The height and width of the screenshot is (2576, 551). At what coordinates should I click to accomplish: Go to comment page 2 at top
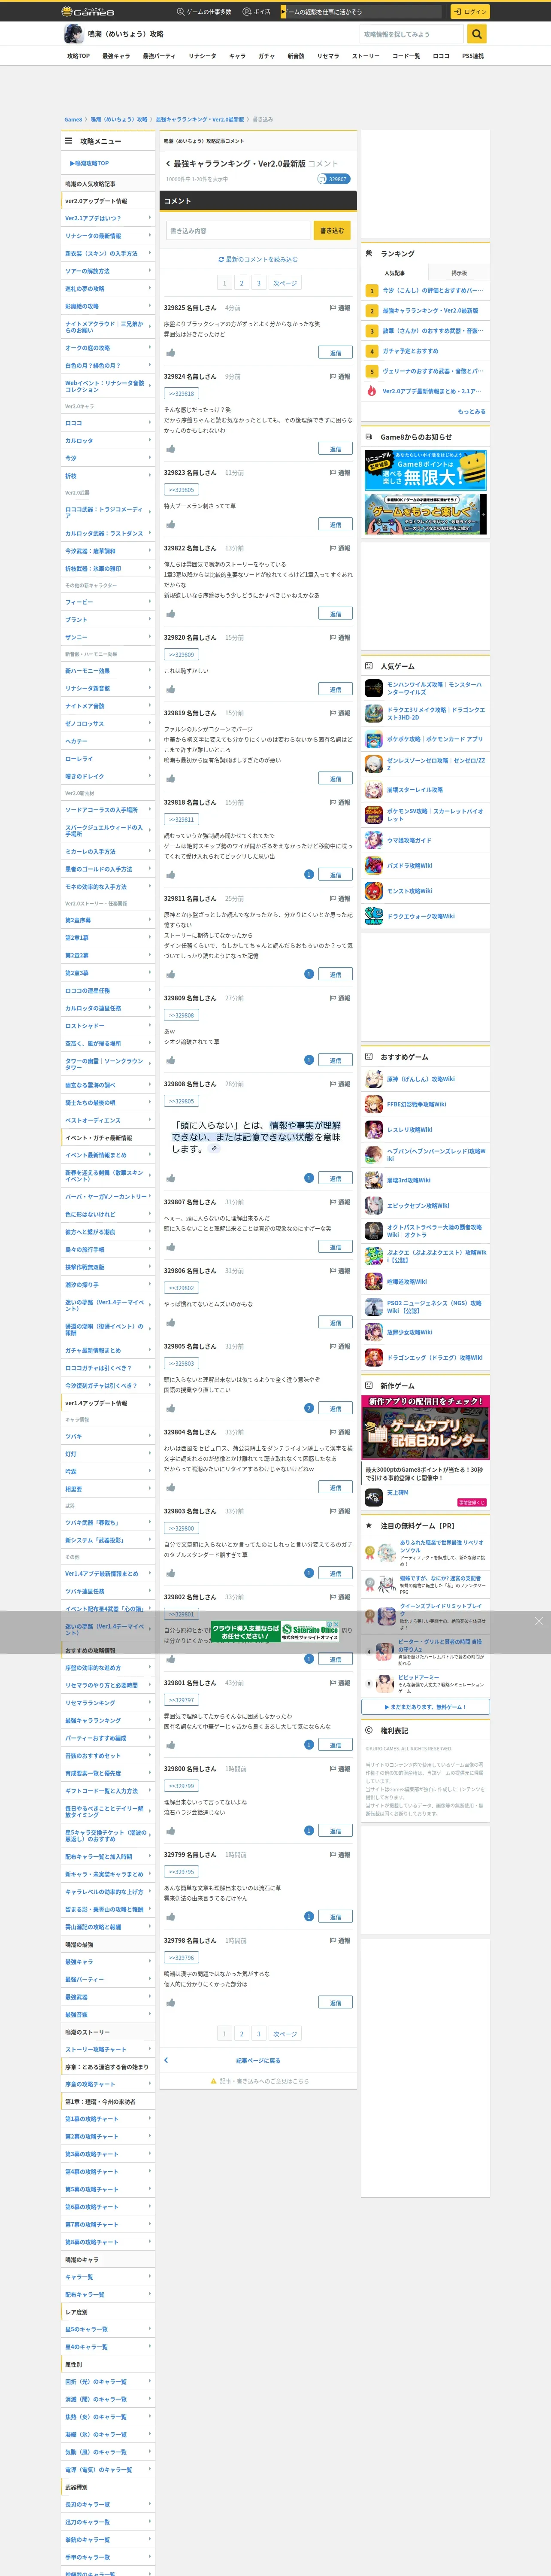click(241, 283)
